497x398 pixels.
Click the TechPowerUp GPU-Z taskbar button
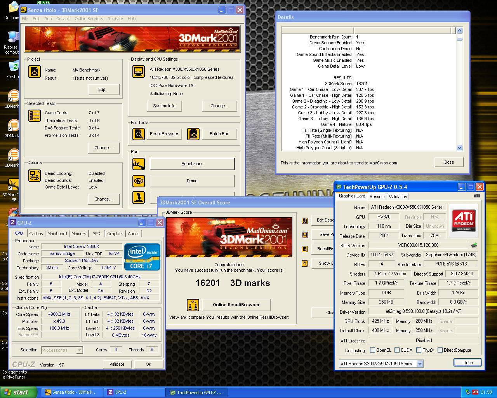click(197, 392)
